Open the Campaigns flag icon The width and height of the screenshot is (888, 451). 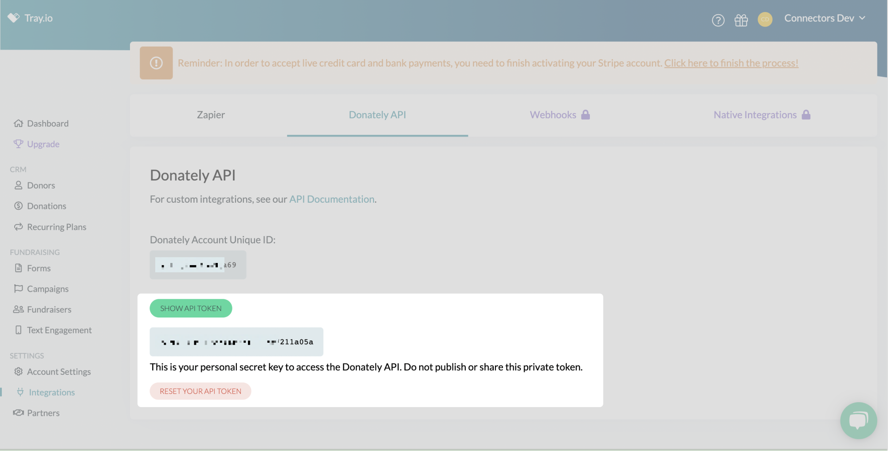pyautogui.click(x=19, y=289)
